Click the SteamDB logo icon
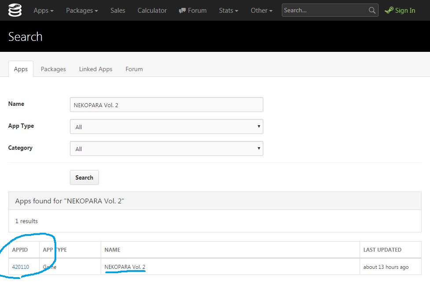430x282 pixels. pos(15,10)
